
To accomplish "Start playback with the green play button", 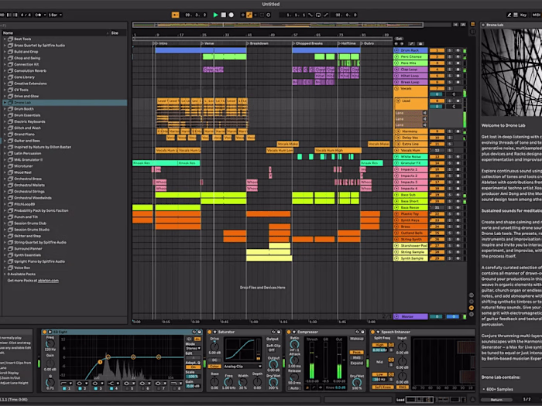I will tap(215, 15).
